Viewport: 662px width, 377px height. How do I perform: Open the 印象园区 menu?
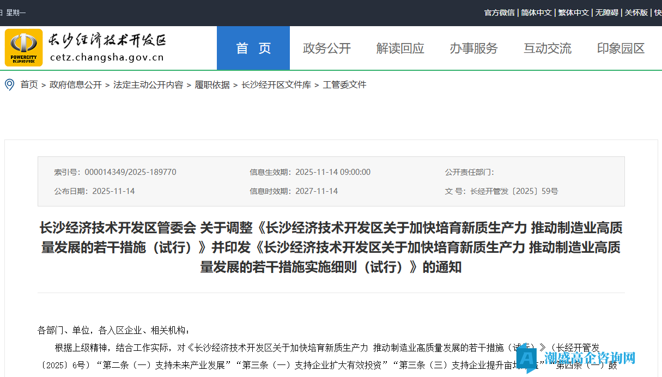620,48
